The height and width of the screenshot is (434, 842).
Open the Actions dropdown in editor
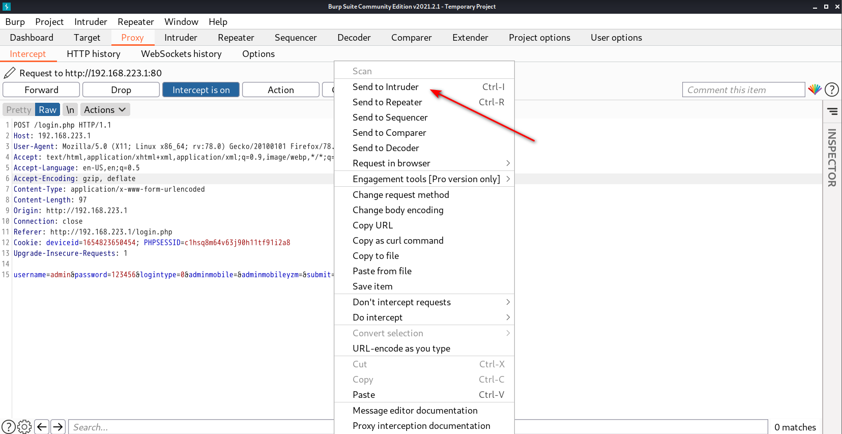pyautogui.click(x=105, y=110)
